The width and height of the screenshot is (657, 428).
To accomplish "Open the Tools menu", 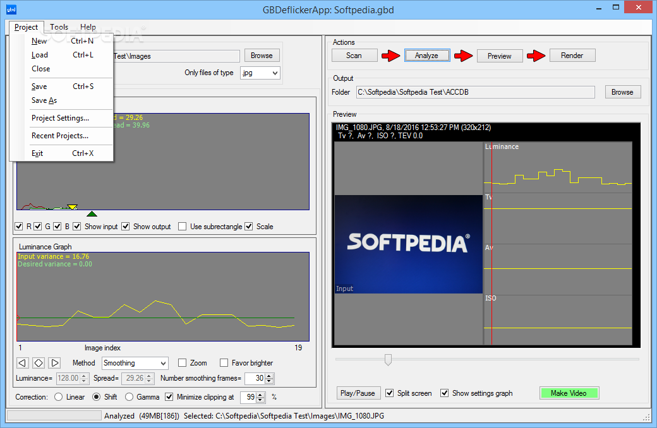I will pyautogui.click(x=59, y=27).
